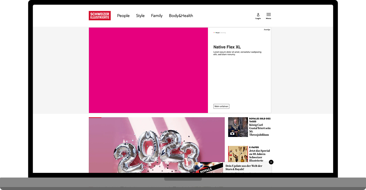The width and height of the screenshot is (366, 190).
Task: Click the camera icon on König Carl Gustaf's photo
Action: (232, 134)
